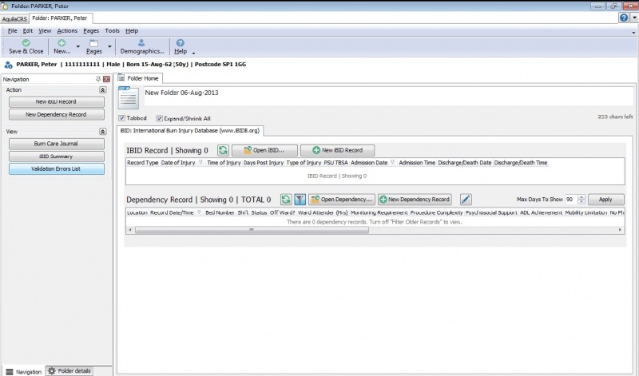Open the Burn Care Journal view
Viewport: 639px width, 376px height.
point(56,144)
